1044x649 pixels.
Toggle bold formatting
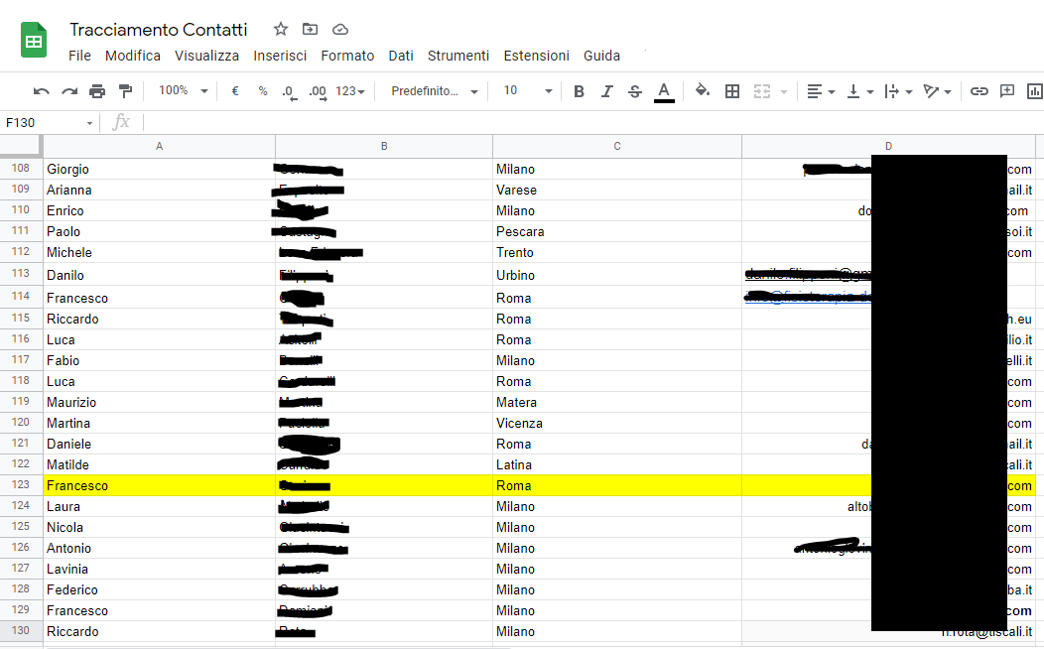pyautogui.click(x=580, y=91)
